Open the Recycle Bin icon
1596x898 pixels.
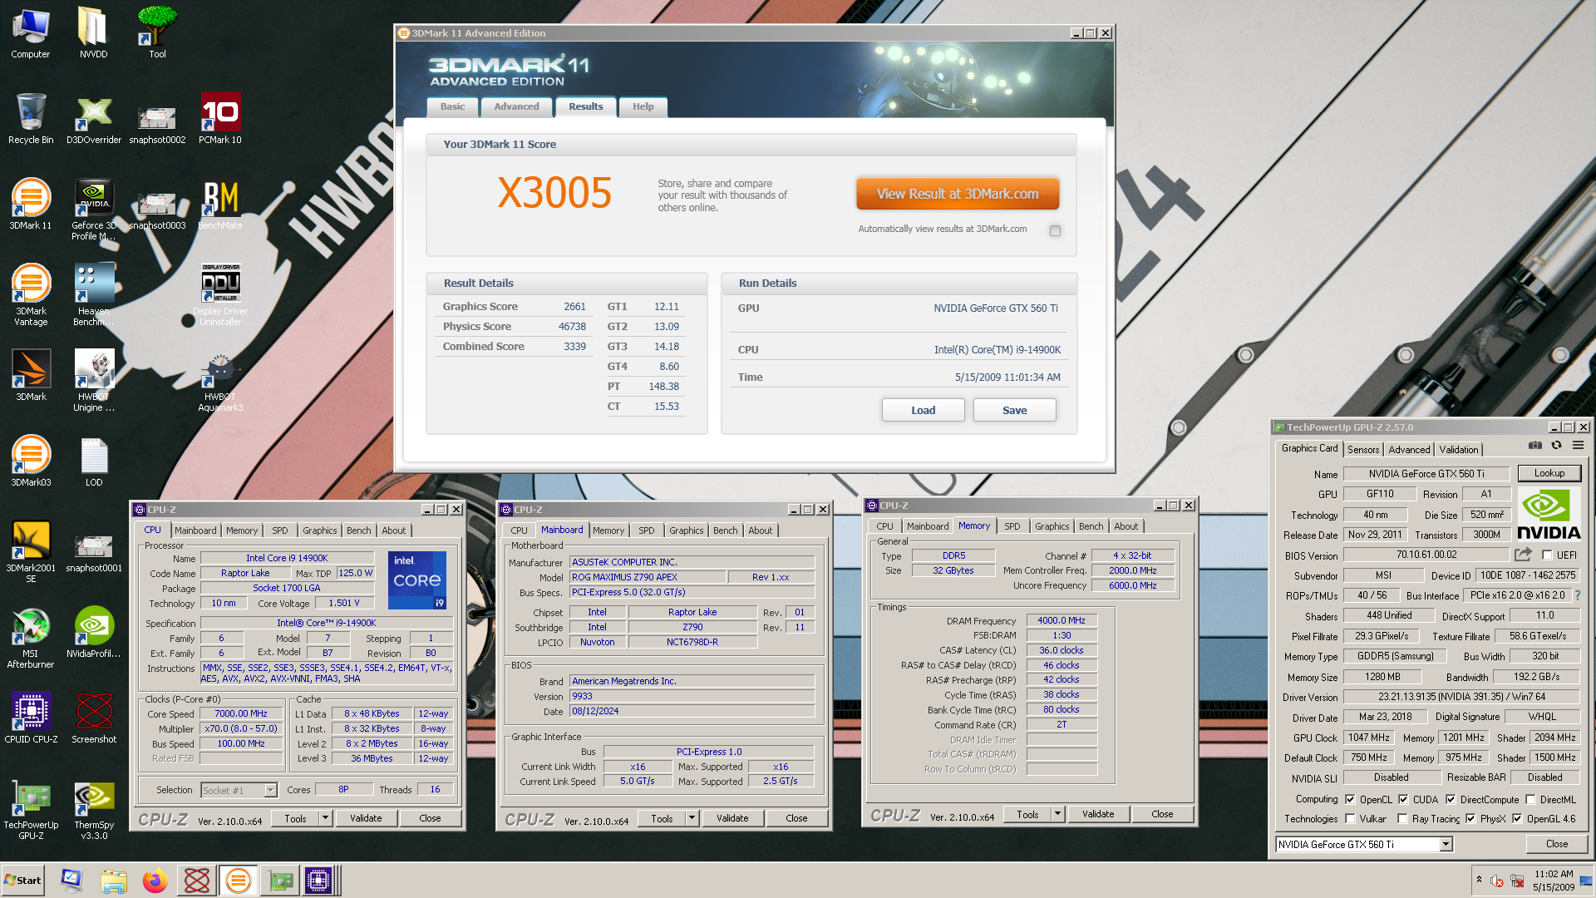31,119
